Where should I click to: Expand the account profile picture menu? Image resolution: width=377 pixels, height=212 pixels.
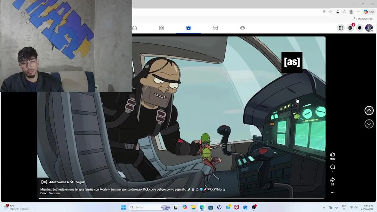[x=369, y=28]
